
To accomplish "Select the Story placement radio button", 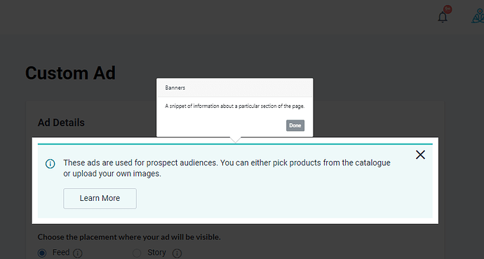I will [x=137, y=253].
